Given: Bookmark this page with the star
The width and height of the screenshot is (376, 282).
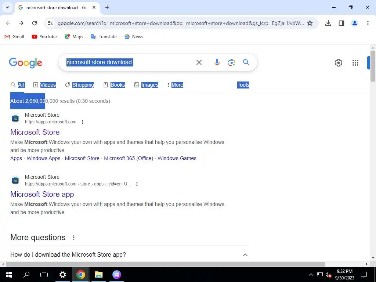Looking at the screenshot, I should pyautogui.click(x=310, y=23).
